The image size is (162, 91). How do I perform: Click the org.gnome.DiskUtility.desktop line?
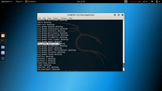tap(53, 35)
